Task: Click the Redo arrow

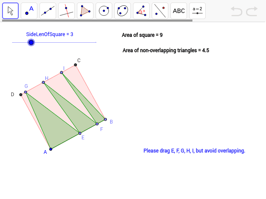Action: click(x=252, y=11)
